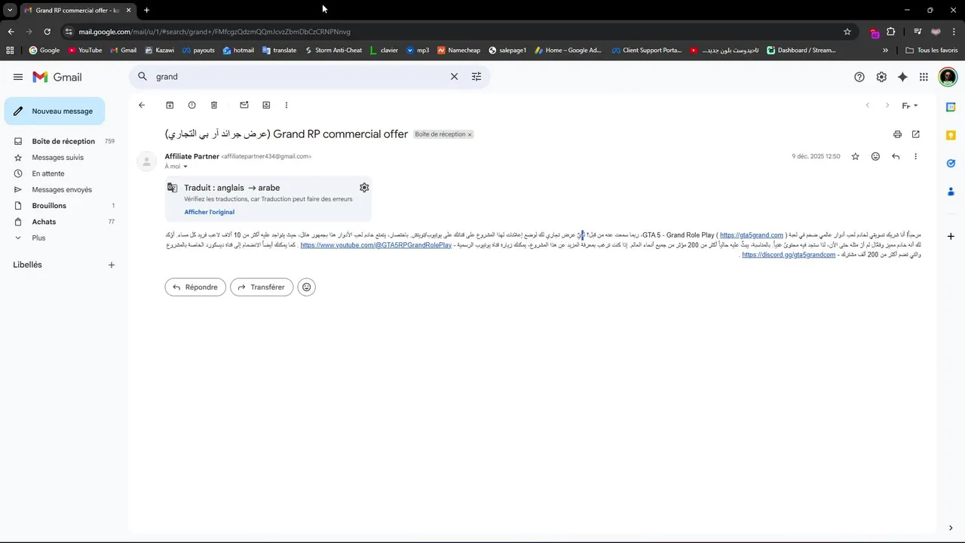
Task: Open input tools language dropdown
Action: [911, 106]
